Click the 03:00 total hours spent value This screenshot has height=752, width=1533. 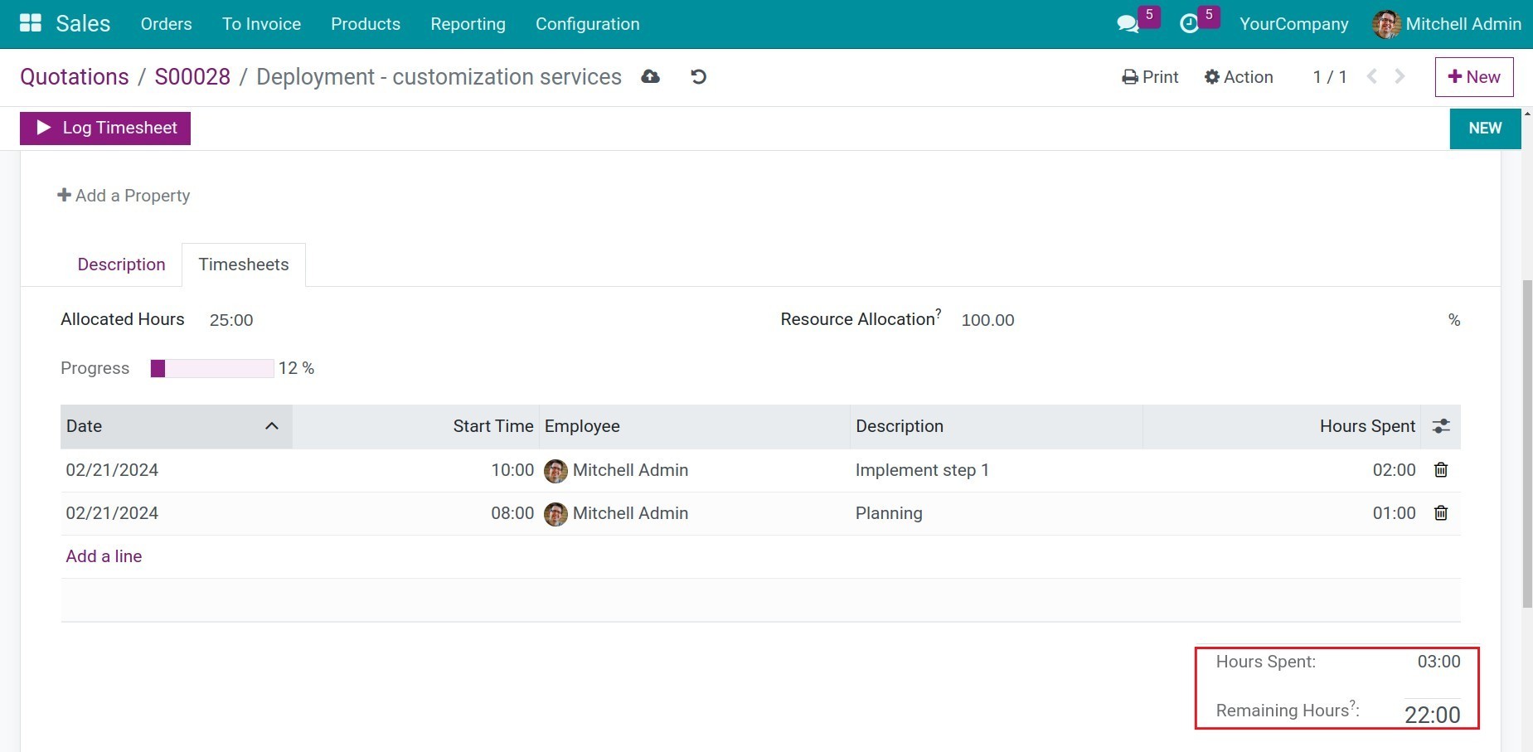pos(1438,662)
